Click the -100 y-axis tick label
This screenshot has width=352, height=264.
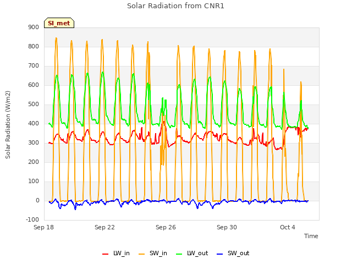[32, 219]
